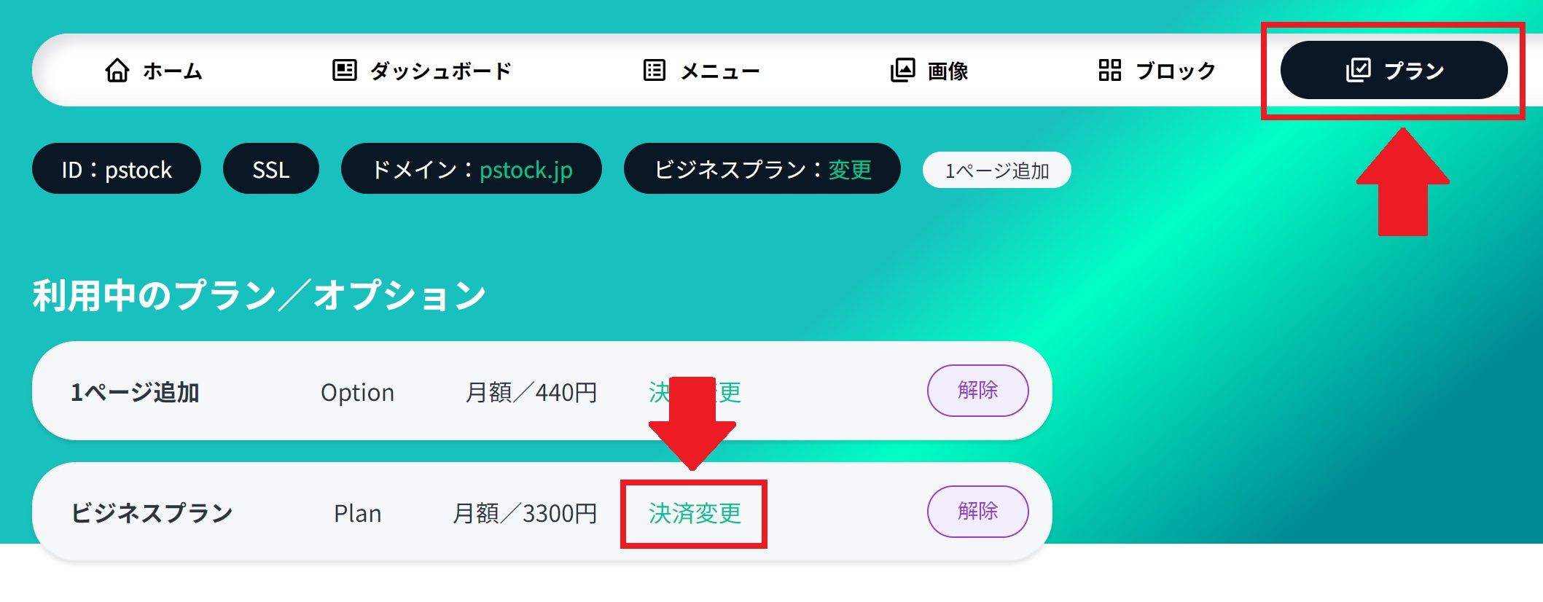The image size is (1543, 602).
Task: Select the ブロック tab
Action: click(1157, 71)
